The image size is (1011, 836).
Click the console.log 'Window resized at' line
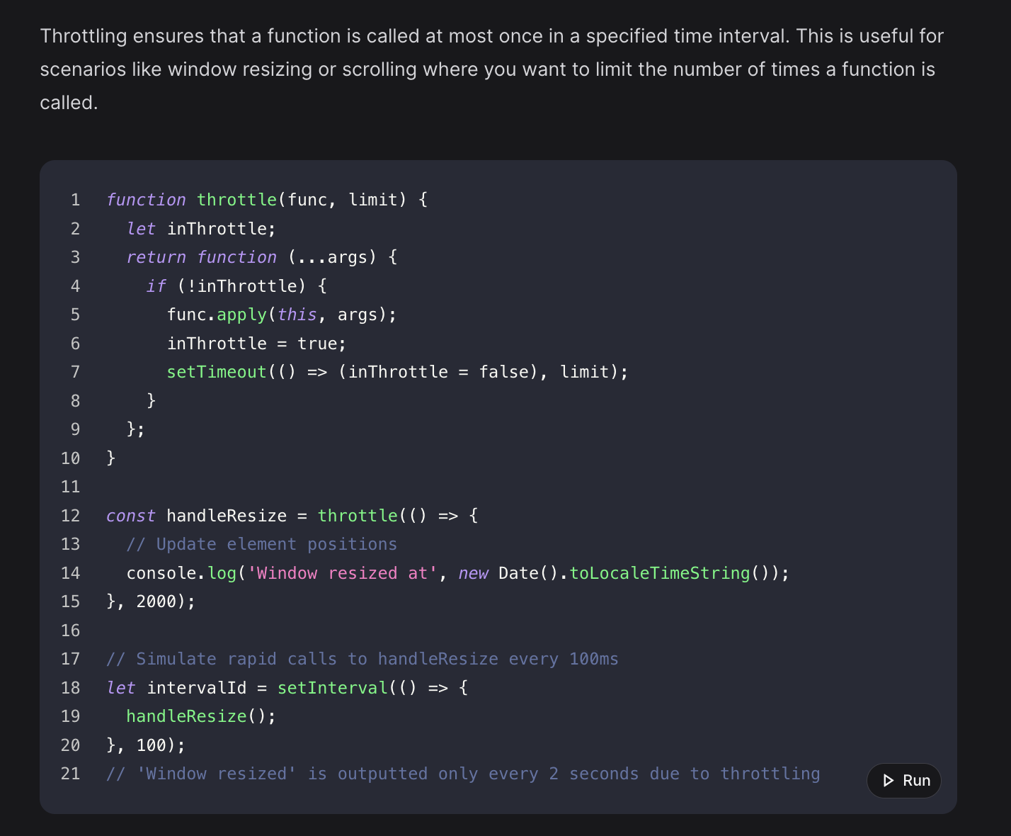tap(457, 573)
